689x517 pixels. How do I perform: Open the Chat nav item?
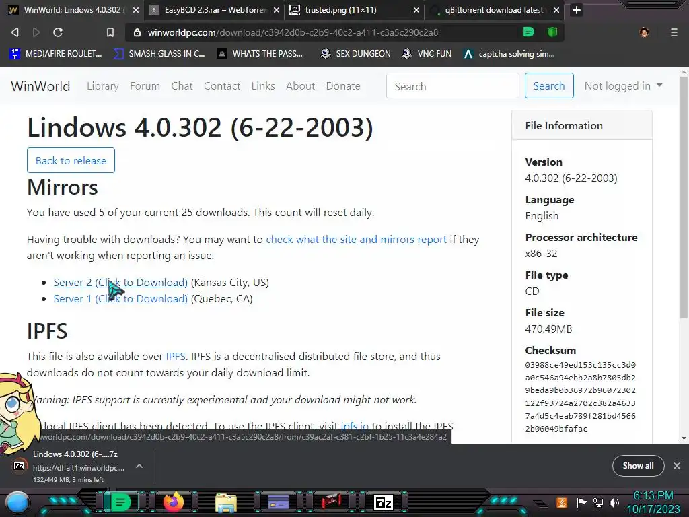[182, 85]
